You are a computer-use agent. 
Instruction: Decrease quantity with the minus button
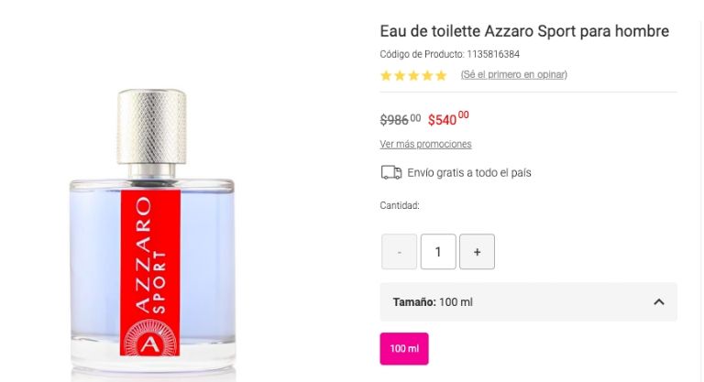tap(399, 252)
